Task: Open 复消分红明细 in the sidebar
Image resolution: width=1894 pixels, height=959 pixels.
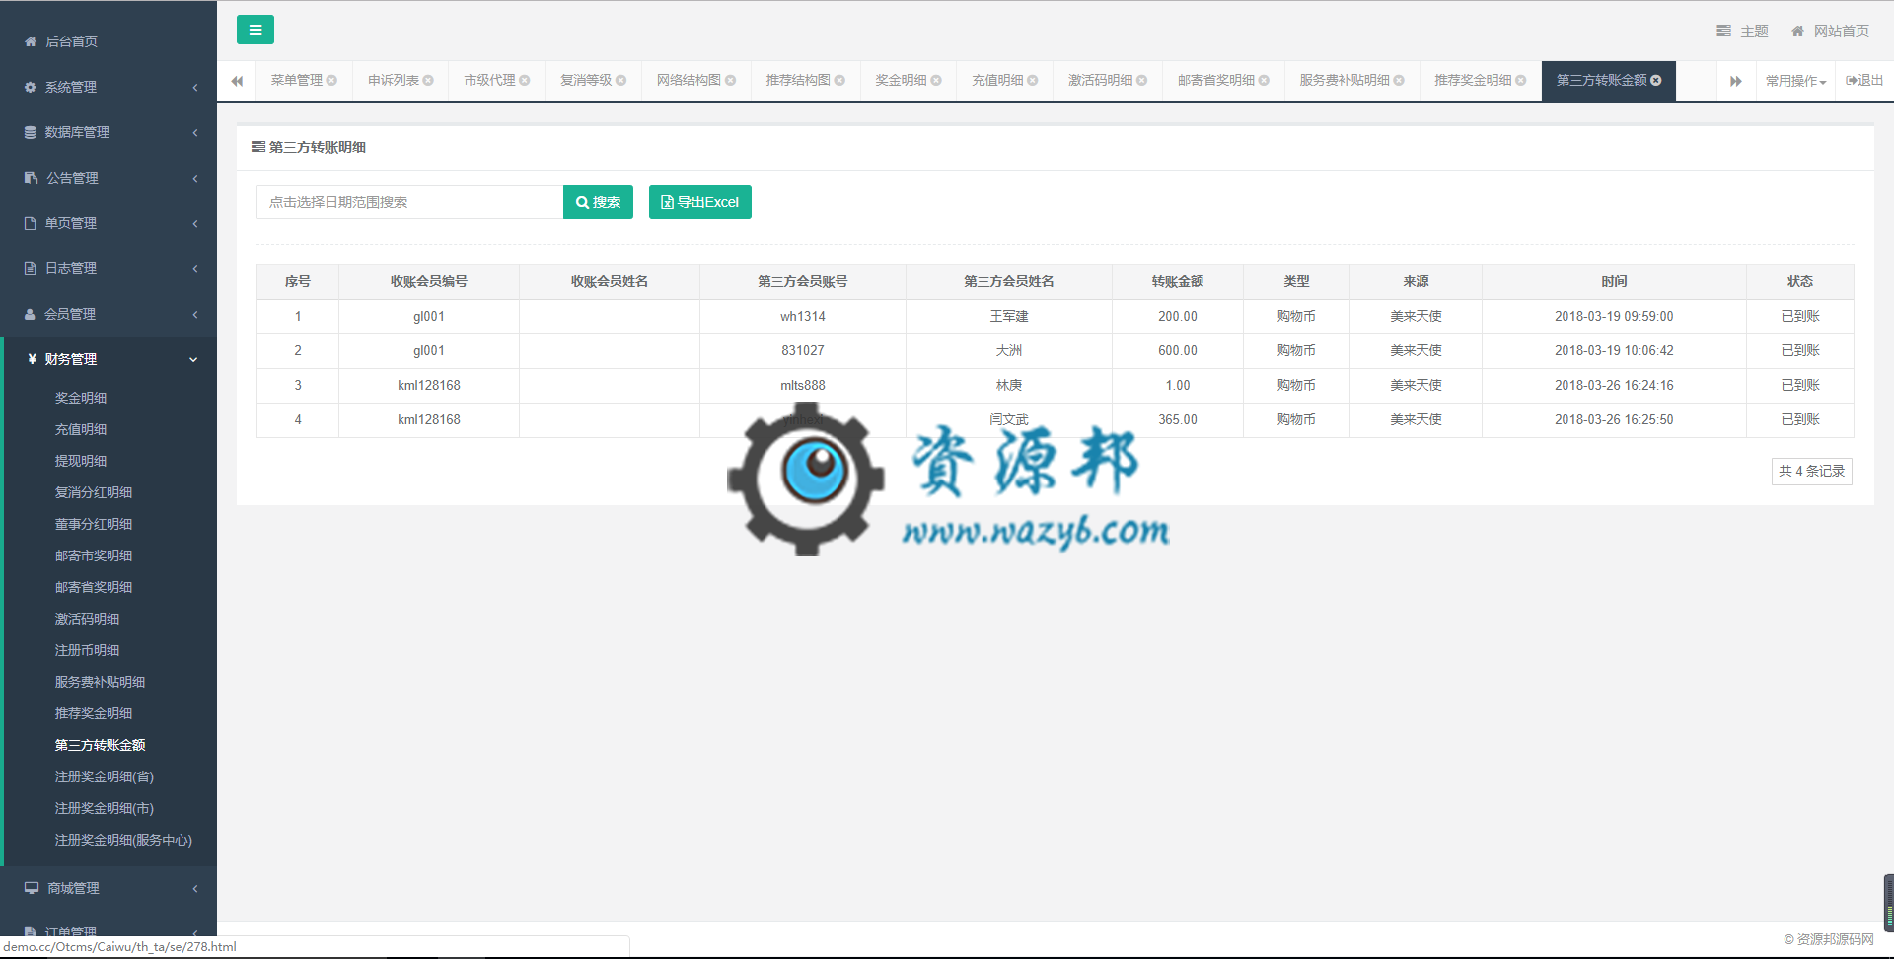Action: [x=94, y=492]
